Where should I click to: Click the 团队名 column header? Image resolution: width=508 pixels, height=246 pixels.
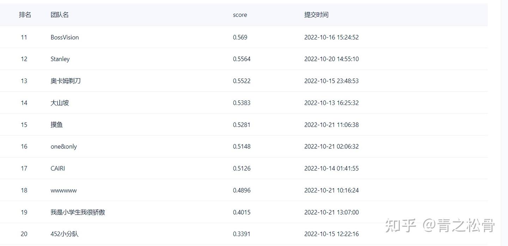60,15
